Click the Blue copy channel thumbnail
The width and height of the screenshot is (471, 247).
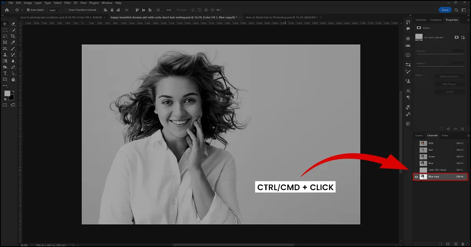423,177
